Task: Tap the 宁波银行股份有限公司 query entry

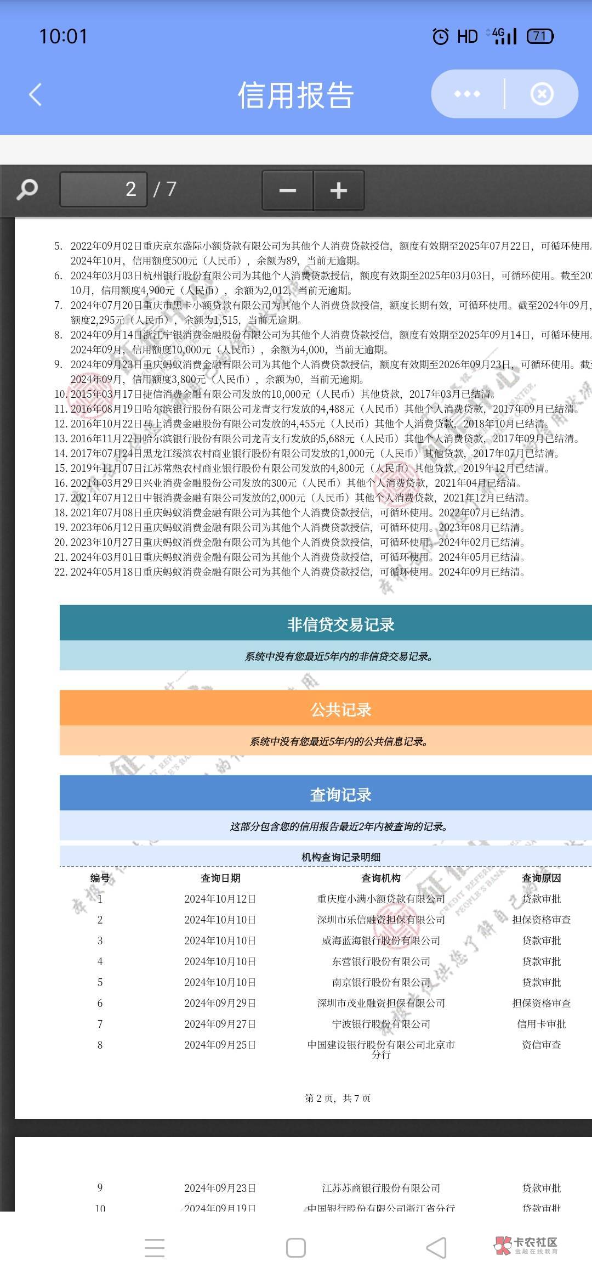Action: [x=381, y=1024]
